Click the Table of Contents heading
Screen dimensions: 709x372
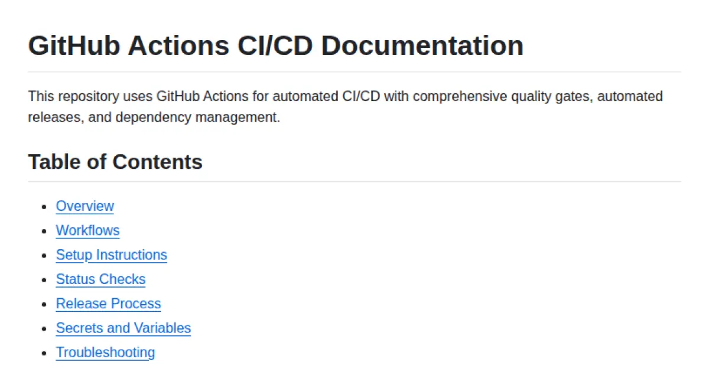tap(115, 162)
